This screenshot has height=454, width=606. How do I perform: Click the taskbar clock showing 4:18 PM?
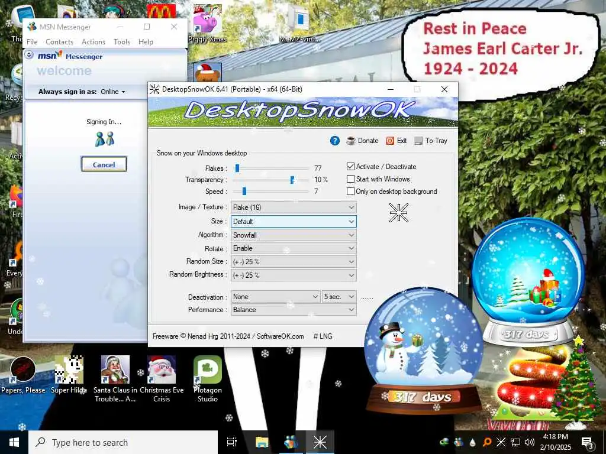pos(555,442)
